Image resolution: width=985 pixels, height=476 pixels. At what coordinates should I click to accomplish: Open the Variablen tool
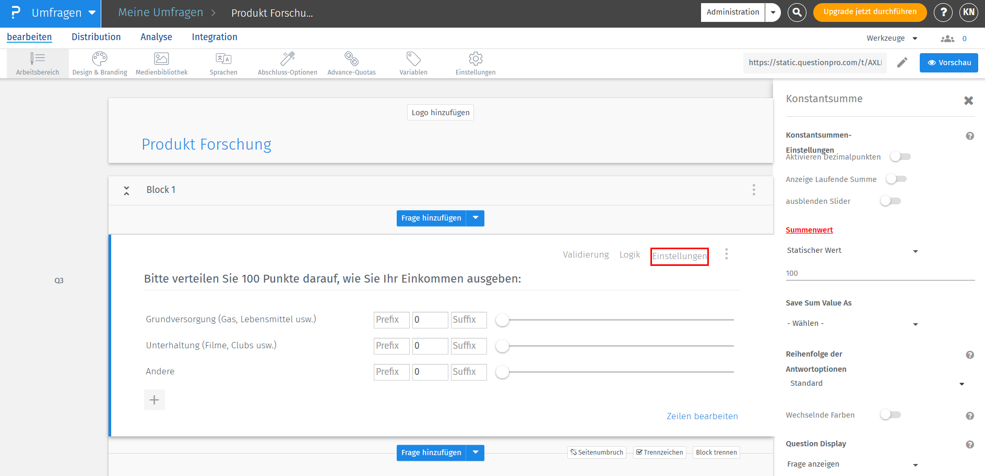click(413, 63)
